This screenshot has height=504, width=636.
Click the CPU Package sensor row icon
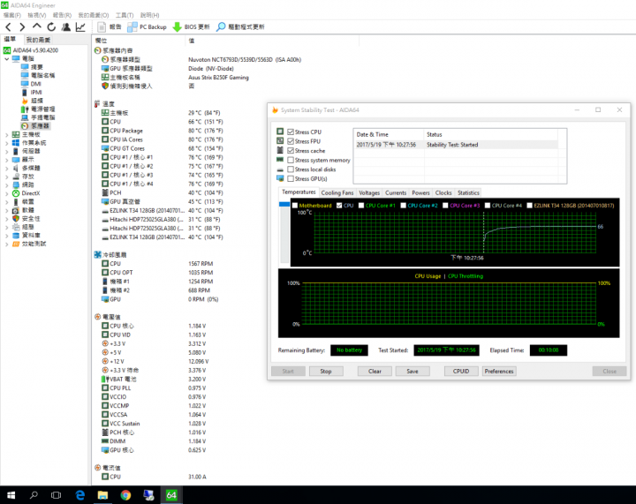point(105,131)
